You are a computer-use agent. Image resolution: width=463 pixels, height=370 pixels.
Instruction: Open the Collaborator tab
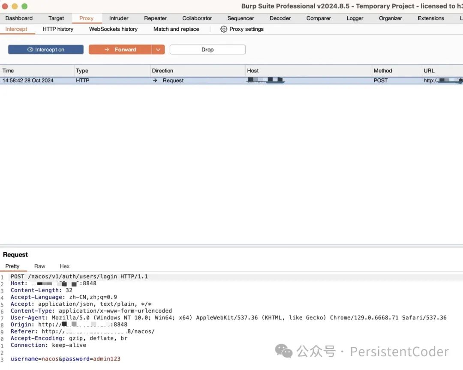(197, 18)
